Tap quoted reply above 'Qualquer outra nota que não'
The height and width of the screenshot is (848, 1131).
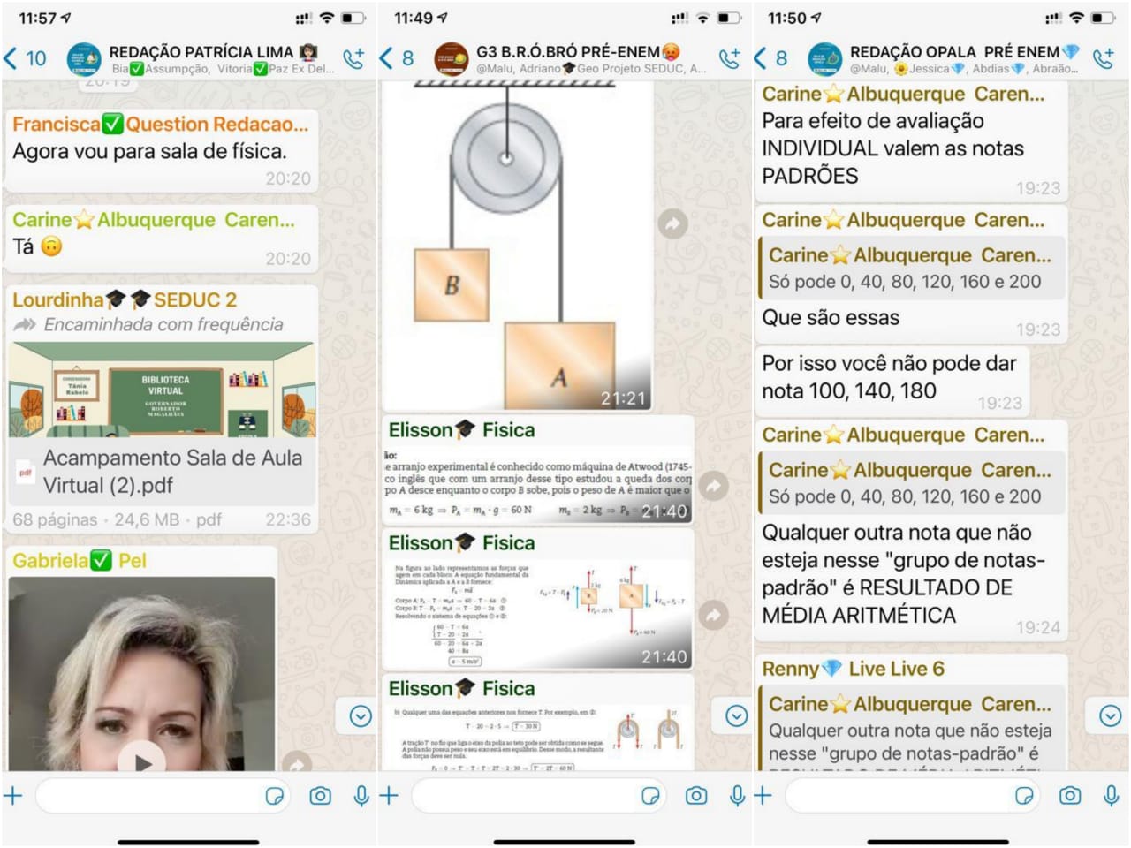point(912,482)
